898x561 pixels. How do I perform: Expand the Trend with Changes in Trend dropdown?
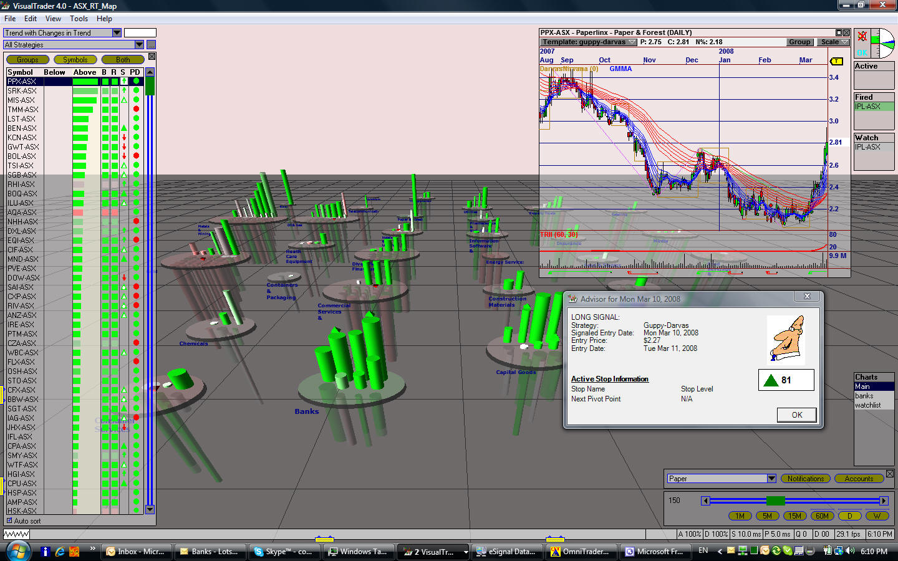[x=117, y=32]
